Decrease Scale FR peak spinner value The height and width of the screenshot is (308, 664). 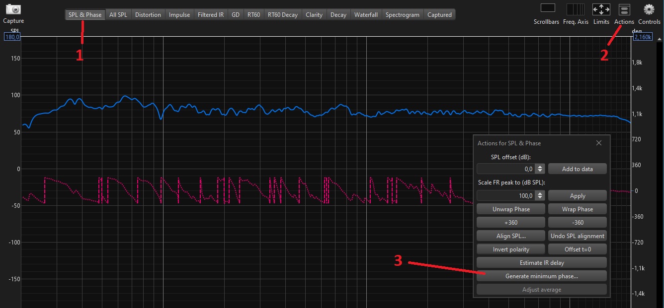tap(540, 198)
